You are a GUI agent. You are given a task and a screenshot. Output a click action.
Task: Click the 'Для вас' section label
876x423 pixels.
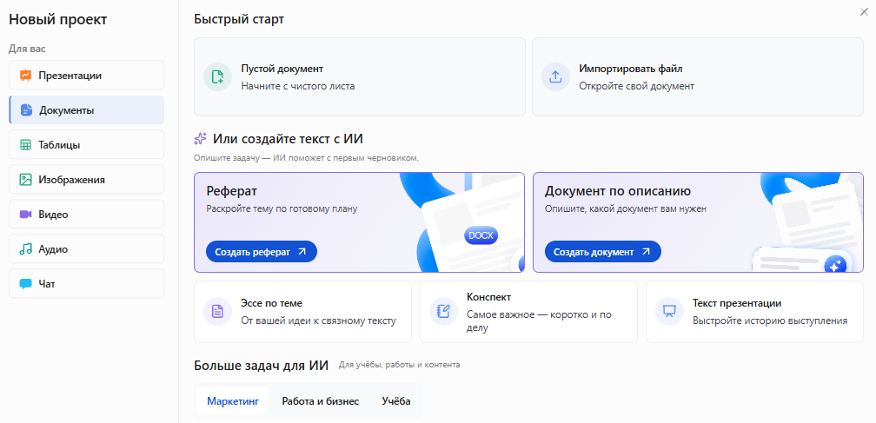pos(27,50)
